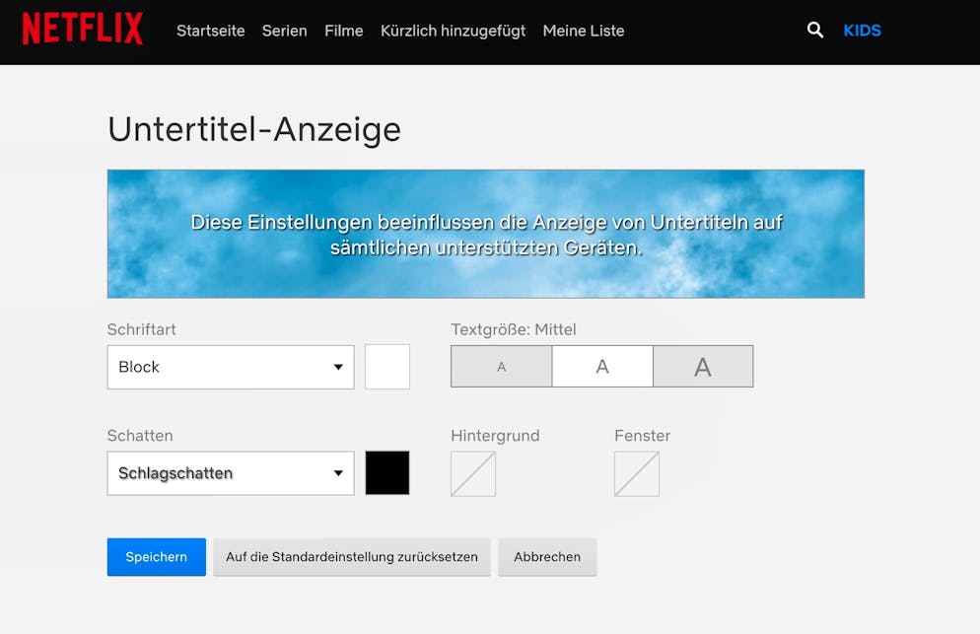980x634 pixels.
Task: Open Kürzlich hinzugefügt
Action: point(454,31)
